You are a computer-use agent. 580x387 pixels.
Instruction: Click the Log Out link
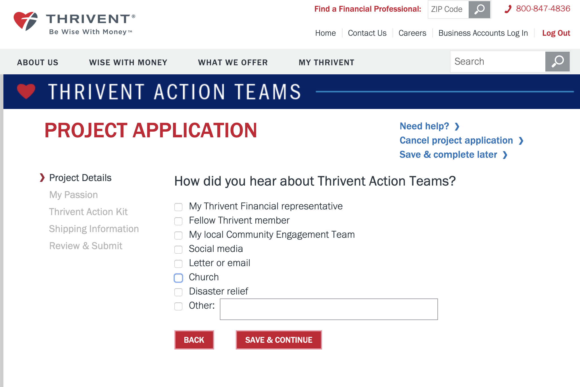556,33
